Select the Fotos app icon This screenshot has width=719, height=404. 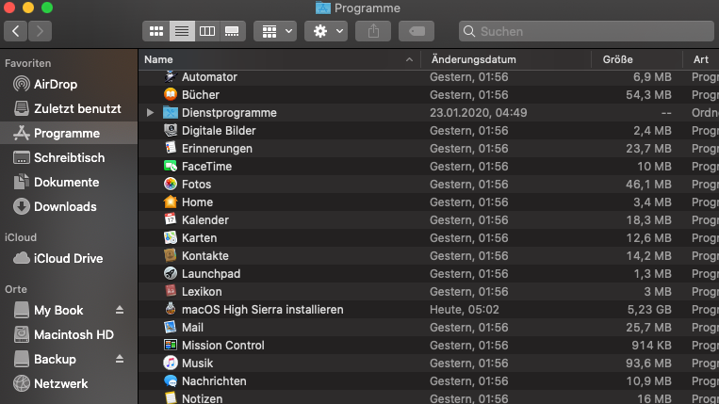[170, 185]
